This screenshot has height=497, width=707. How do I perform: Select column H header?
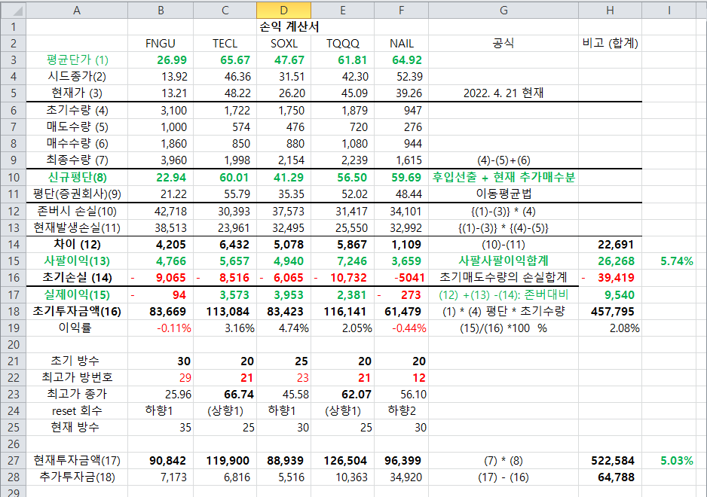coord(610,11)
